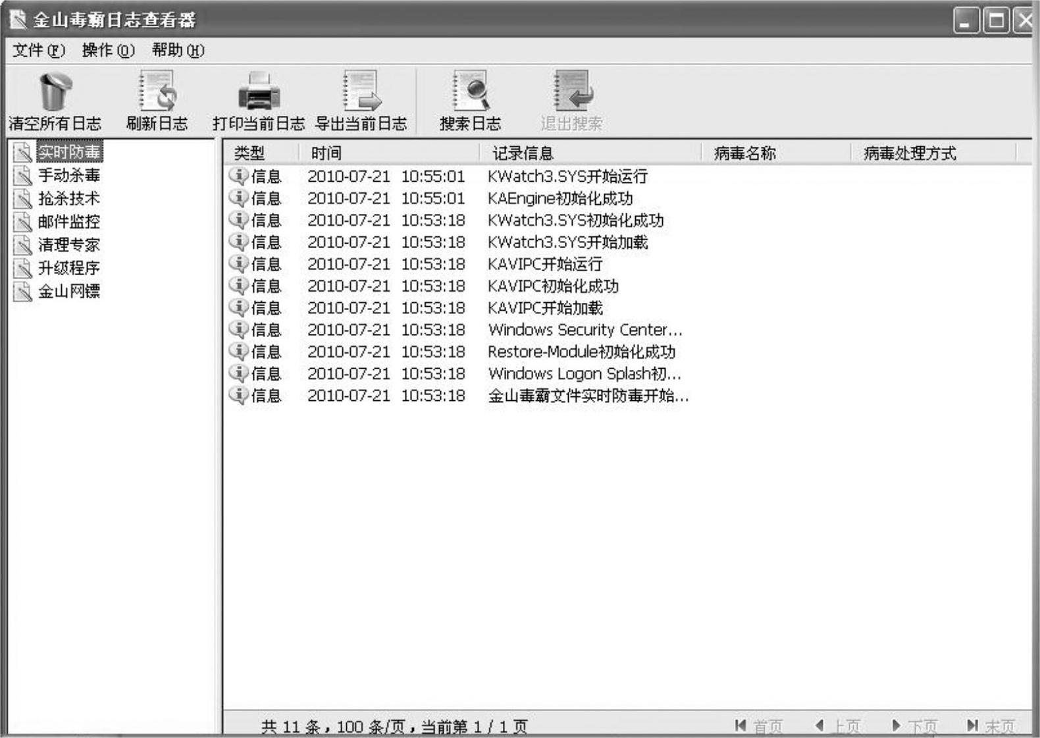Open the 帮助(H) menu

(178, 50)
